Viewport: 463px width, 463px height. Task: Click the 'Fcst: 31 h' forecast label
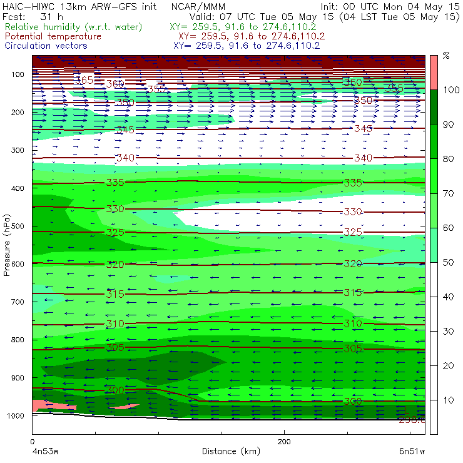pos(33,16)
